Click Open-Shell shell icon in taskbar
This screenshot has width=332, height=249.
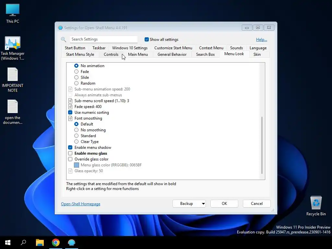pos(72,243)
